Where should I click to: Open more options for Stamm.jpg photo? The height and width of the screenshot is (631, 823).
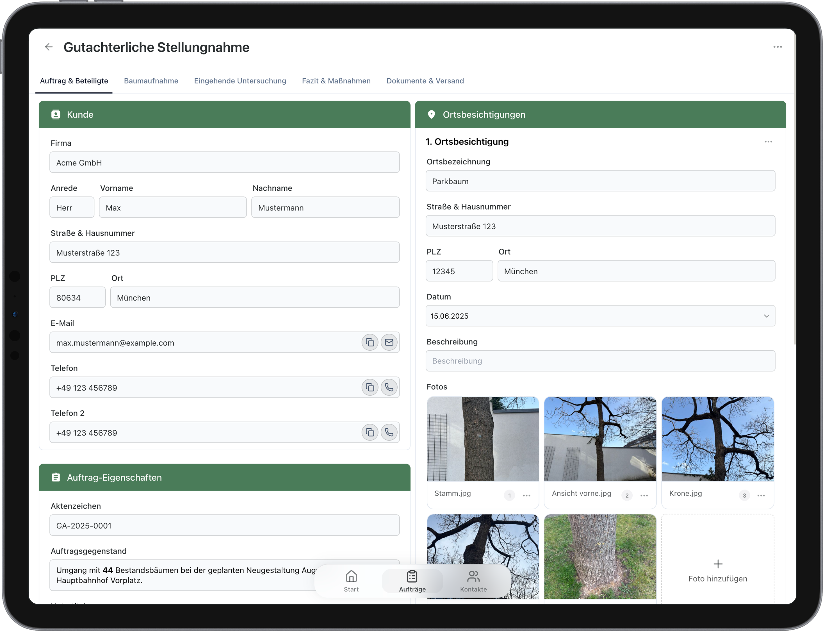pyautogui.click(x=526, y=495)
